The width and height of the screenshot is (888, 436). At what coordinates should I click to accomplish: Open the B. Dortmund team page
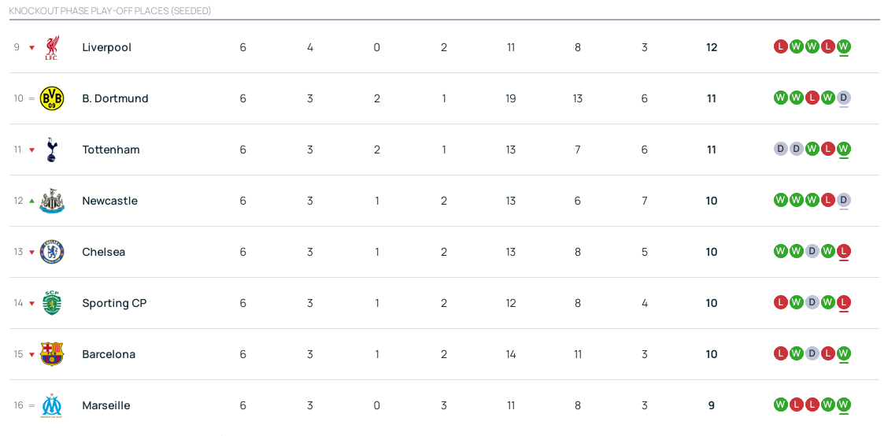[115, 98]
